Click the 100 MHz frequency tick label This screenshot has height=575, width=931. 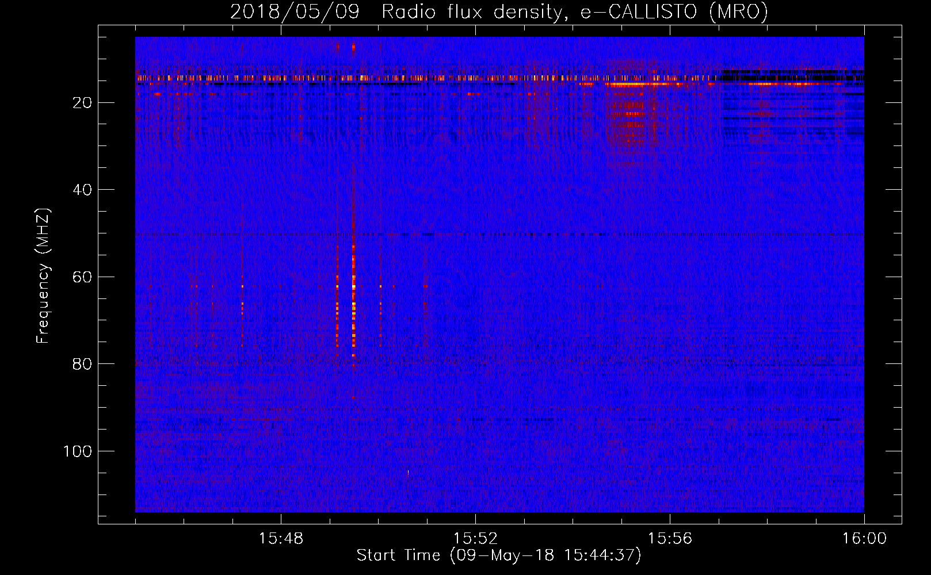(77, 451)
